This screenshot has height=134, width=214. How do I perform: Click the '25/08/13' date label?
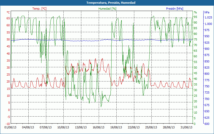[x=151, y=128]
